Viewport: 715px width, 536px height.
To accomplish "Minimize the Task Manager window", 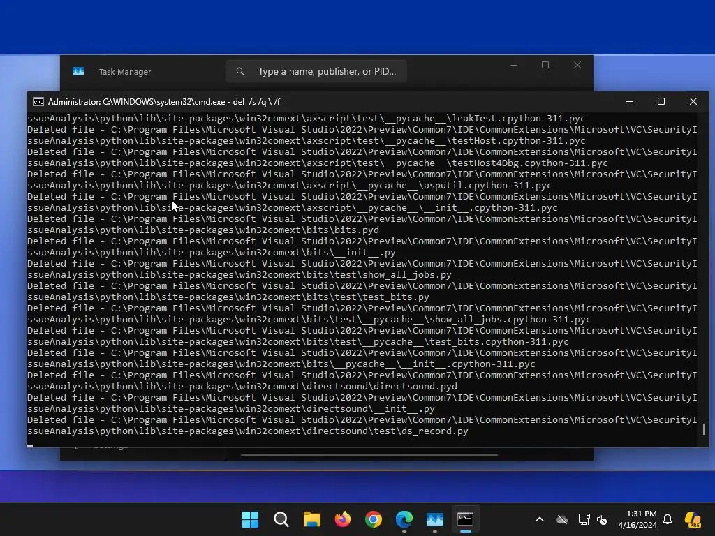I will 514,65.
